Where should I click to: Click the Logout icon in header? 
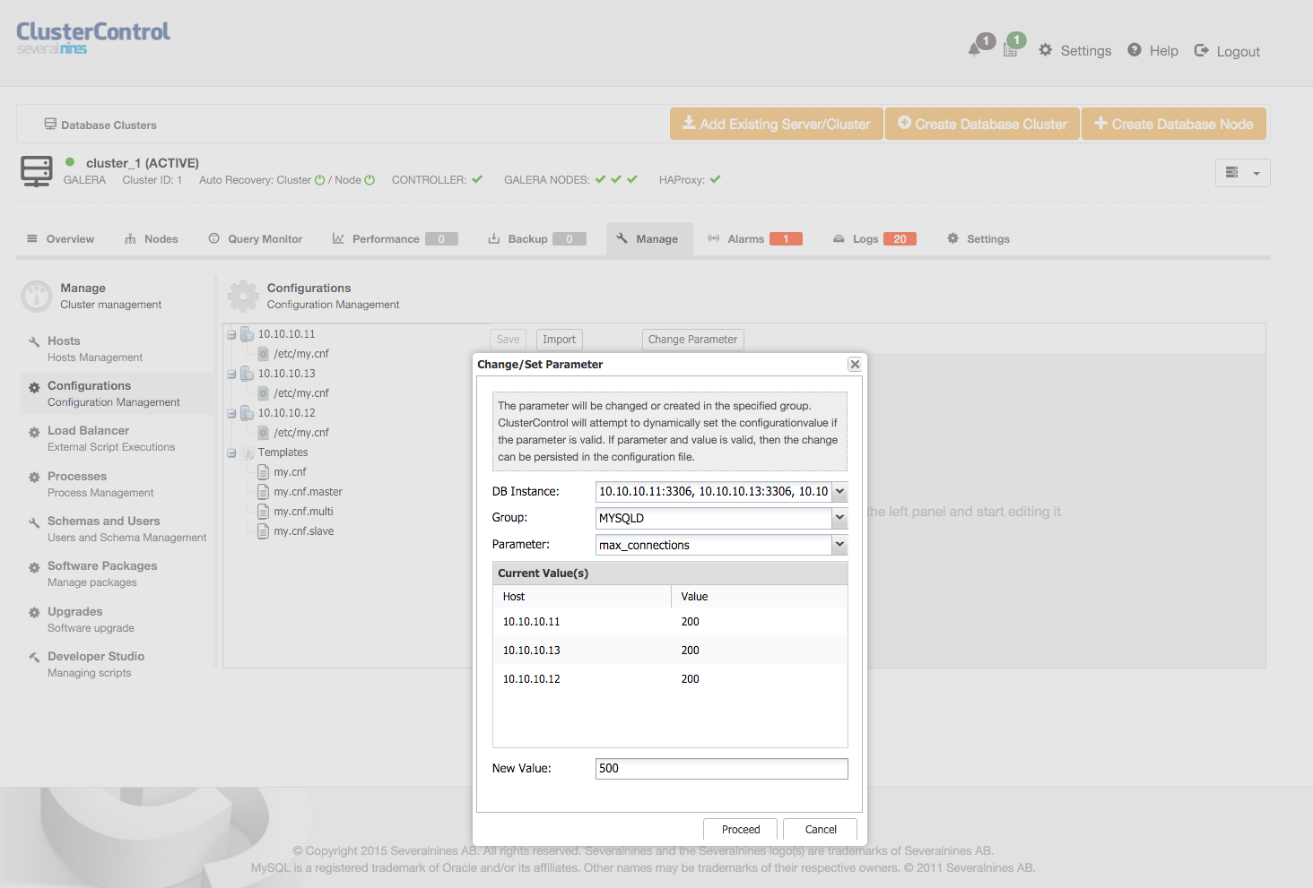1202,51
